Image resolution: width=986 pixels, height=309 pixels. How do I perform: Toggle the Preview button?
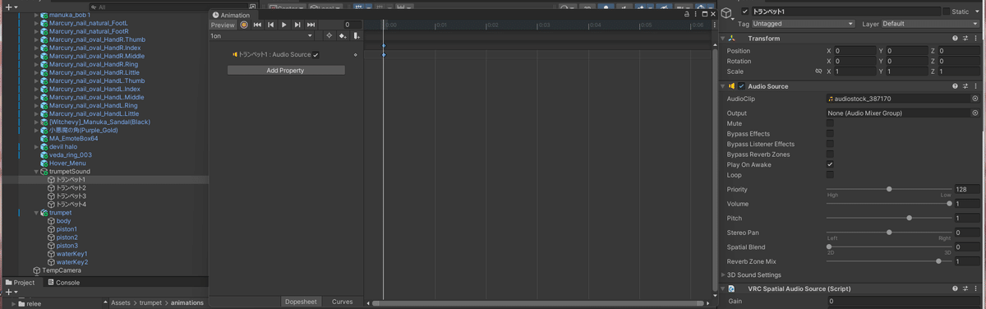[223, 25]
